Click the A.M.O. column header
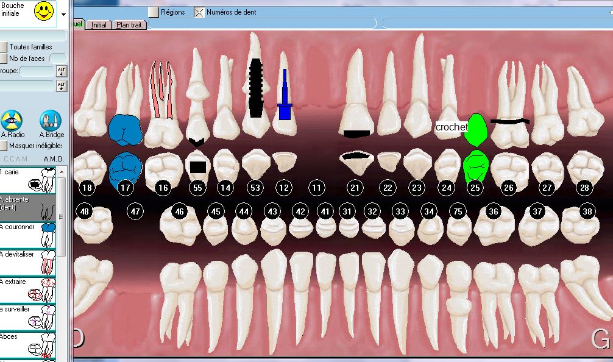Viewport: 613px width, 362px height. (x=53, y=159)
